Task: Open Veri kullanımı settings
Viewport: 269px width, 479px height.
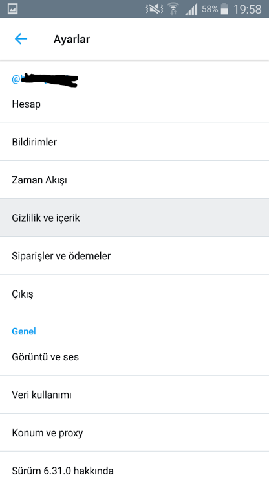Action: tap(134, 394)
